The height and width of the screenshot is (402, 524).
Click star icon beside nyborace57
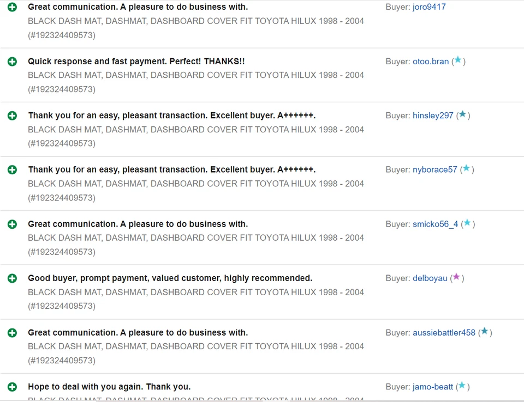pos(466,169)
